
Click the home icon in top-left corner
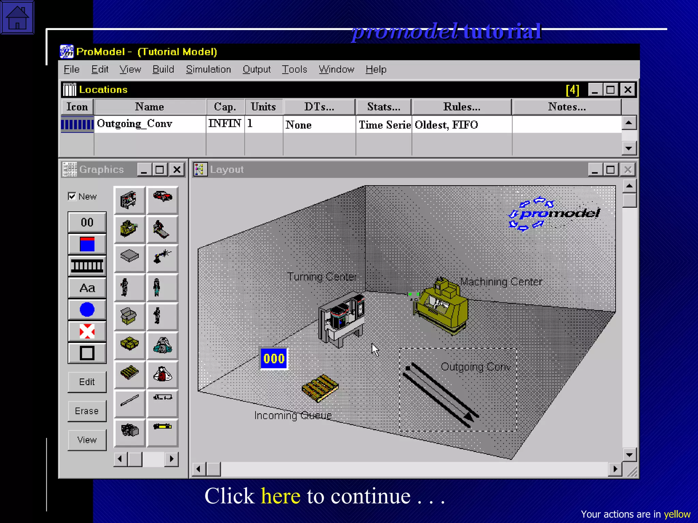[17, 17]
